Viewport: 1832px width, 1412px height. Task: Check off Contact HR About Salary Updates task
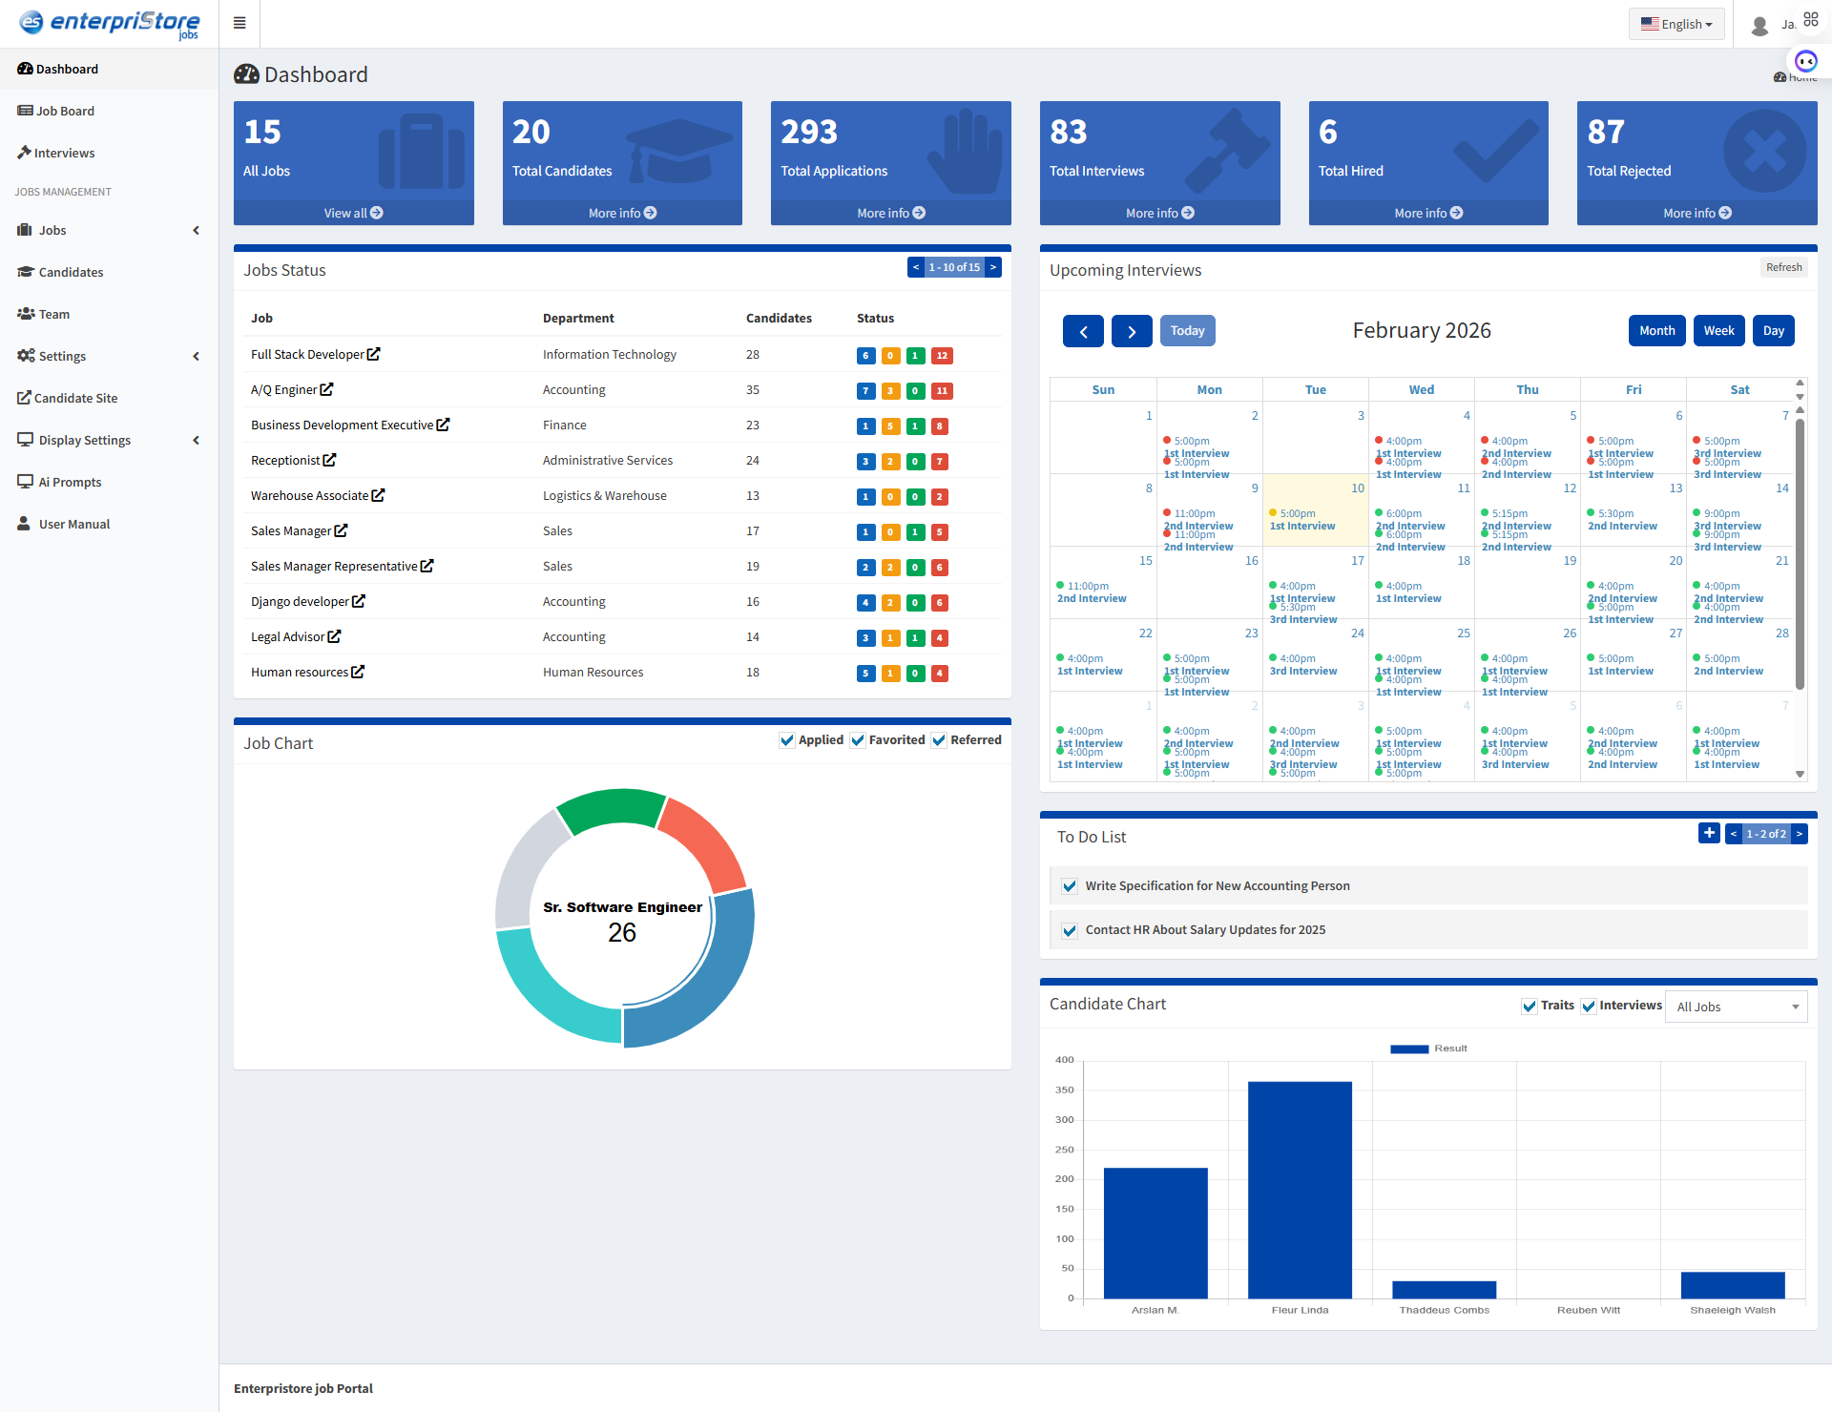coord(1070,930)
